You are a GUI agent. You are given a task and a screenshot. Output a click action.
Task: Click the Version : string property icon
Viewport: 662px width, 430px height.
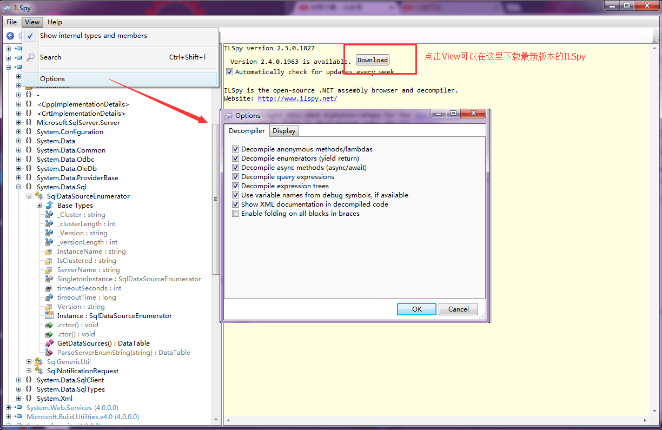(x=49, y=306)
